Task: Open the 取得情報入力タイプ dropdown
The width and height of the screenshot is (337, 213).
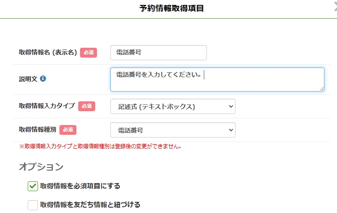Action: tap(173, 106)
